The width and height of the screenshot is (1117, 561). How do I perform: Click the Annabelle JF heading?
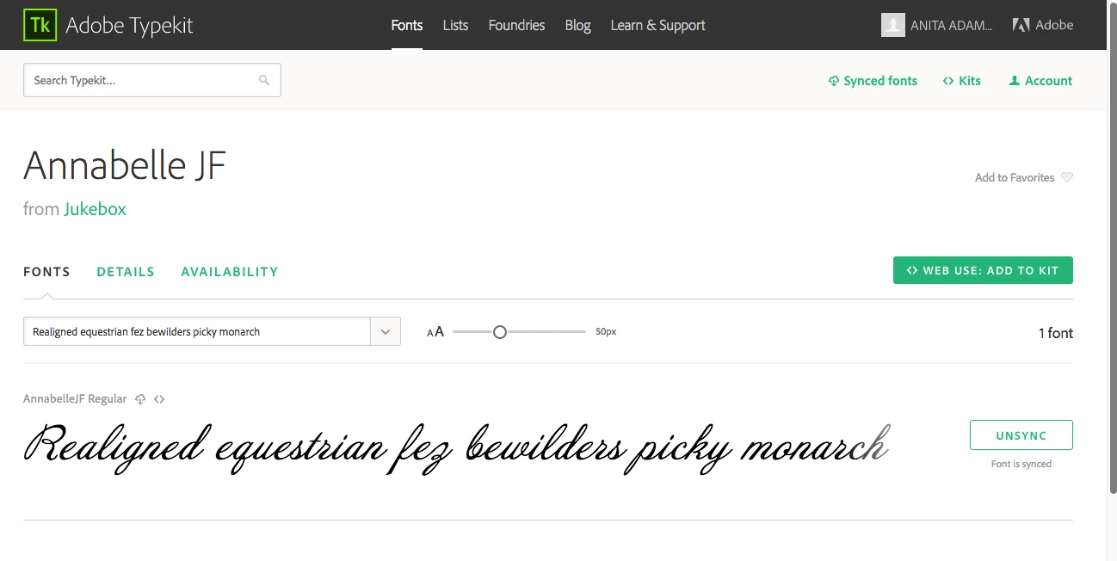point(125,165)
